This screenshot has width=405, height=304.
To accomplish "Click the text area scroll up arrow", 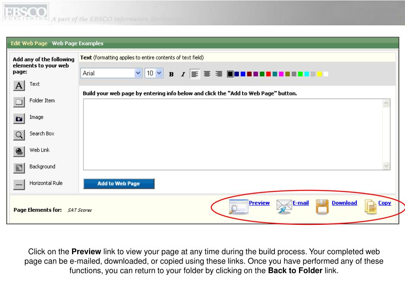I will tap(386, 103).
